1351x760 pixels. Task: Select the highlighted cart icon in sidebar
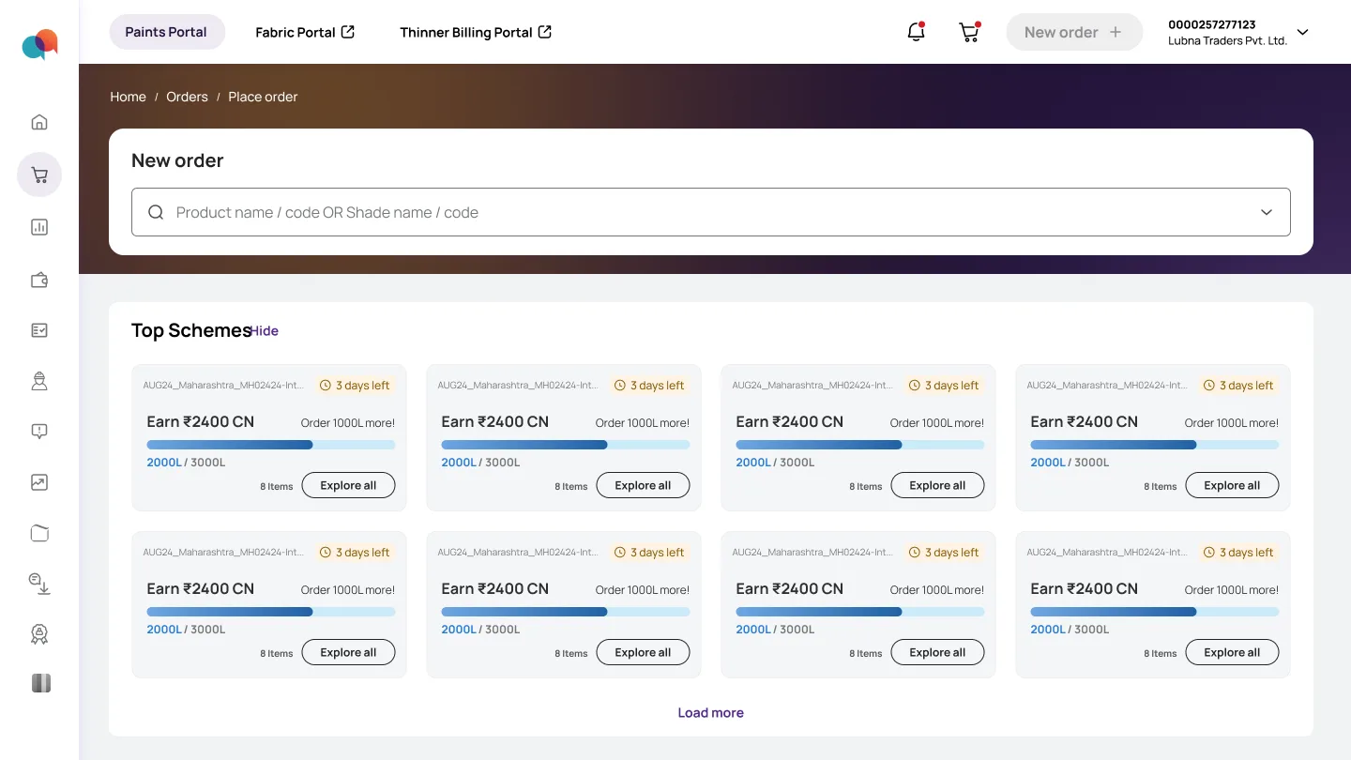tap(39, 175)
